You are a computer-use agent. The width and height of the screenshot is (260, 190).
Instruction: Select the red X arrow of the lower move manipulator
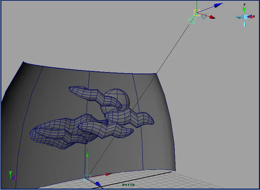pos(108,174)
